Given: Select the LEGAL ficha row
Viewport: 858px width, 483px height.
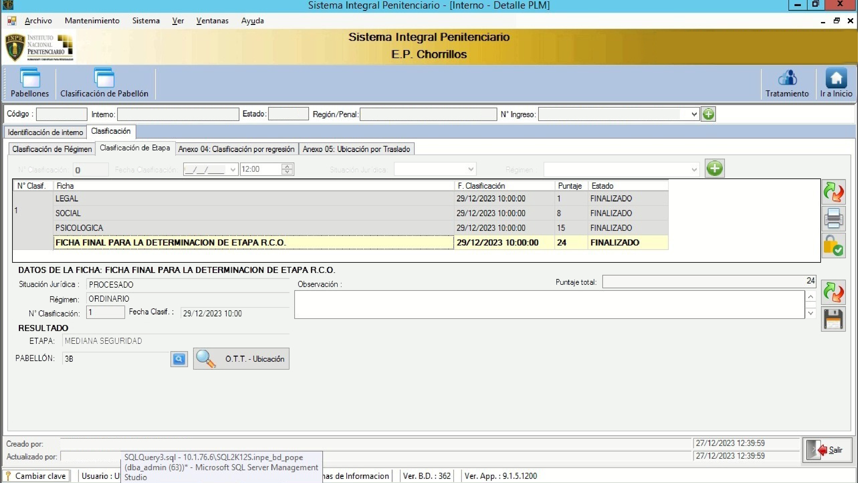Looking at the screenshot, I should click(x=361, y=199).
